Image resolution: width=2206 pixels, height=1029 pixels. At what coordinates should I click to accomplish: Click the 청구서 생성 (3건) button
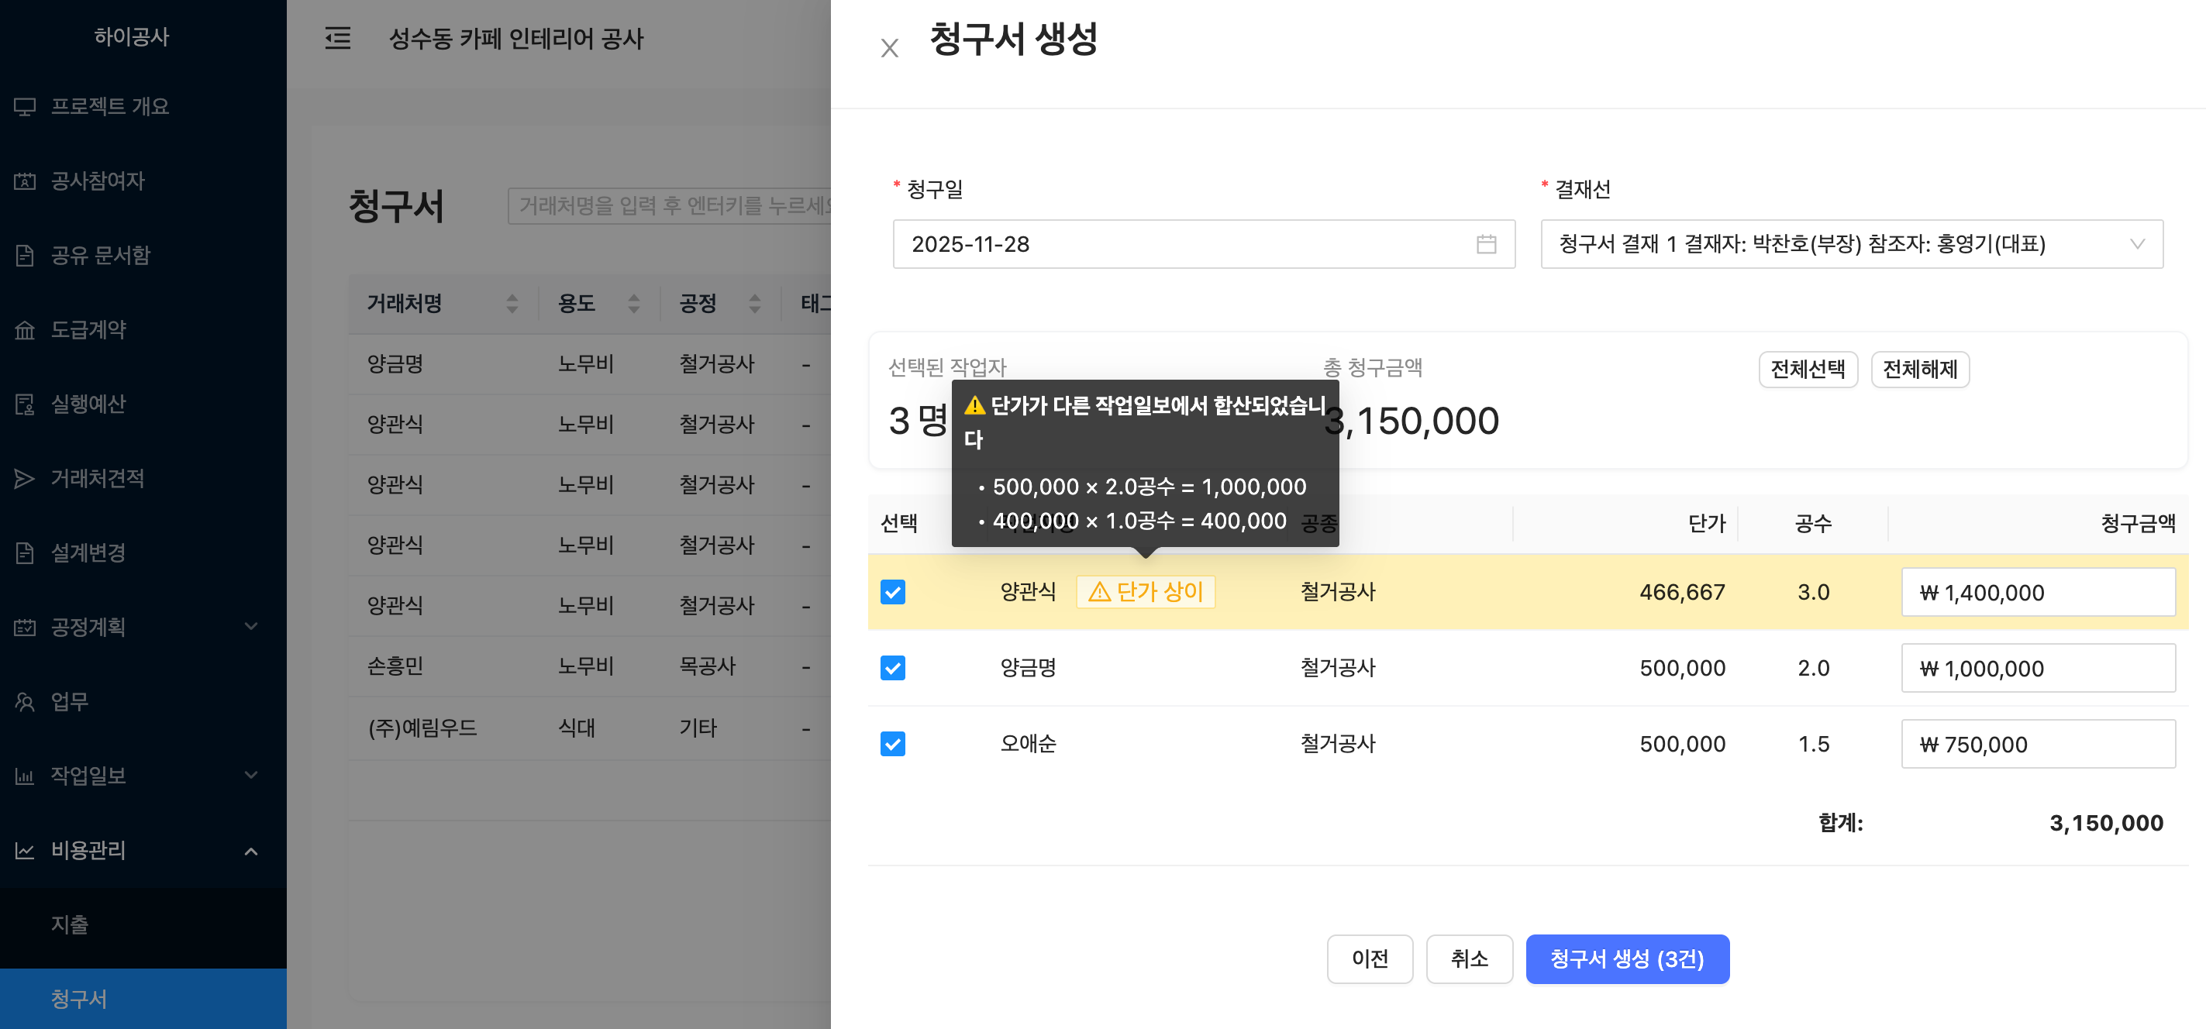(x=1626, y=958)
